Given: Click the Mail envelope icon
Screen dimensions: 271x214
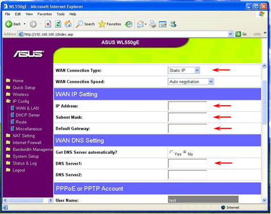Looking at the screenshot, I should pyautogui.click(x=140, y=24).
